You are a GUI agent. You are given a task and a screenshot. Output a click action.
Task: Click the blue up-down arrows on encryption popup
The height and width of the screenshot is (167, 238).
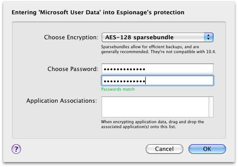point(209,37)
